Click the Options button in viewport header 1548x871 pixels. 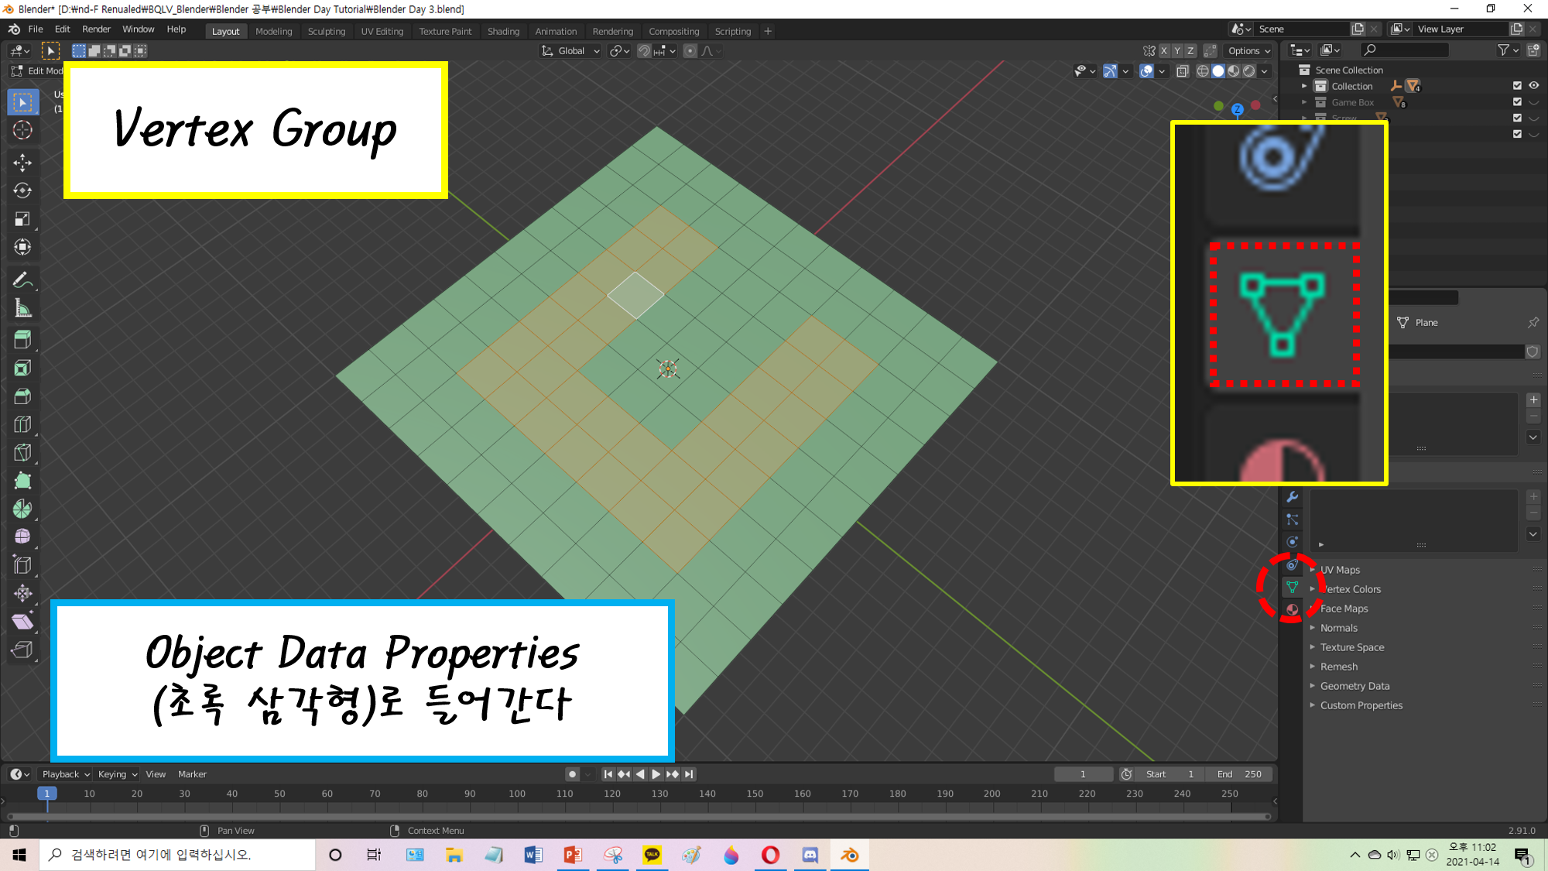1248,51
